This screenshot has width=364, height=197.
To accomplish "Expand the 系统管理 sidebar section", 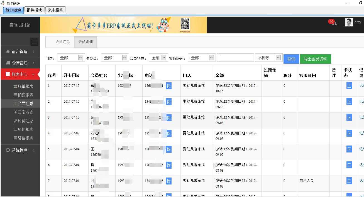I will coord(20,150).
